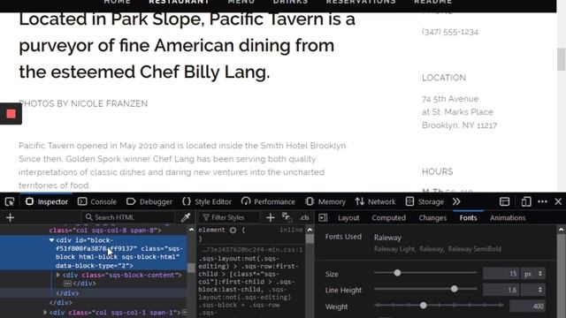This screenshot has width=566, height=318.
Task: Expand the sqs-block-content div node
Action: click(57, 275)
